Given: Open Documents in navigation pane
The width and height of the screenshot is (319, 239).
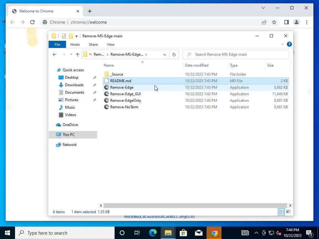Looking at the screenshot, I should click(74, 92).
